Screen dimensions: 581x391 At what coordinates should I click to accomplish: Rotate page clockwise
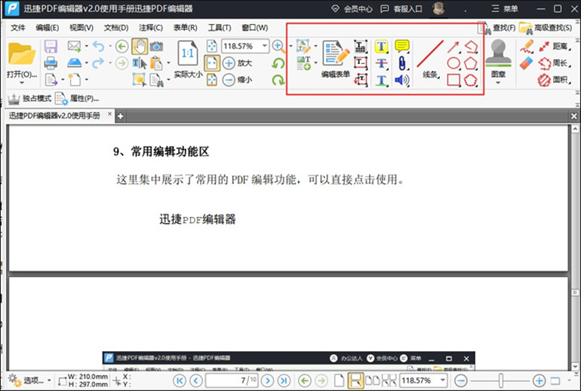[x=278, y=80]
